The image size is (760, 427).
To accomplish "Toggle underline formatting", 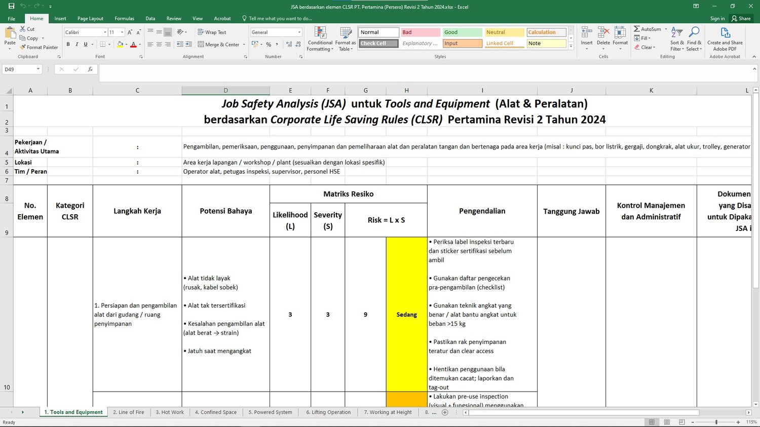I will [x=85, y=45].
